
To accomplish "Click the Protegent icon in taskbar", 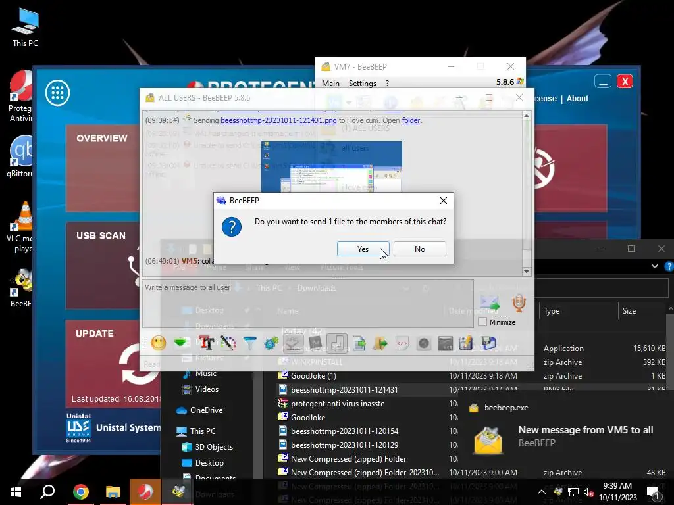I will pos(145,492).
